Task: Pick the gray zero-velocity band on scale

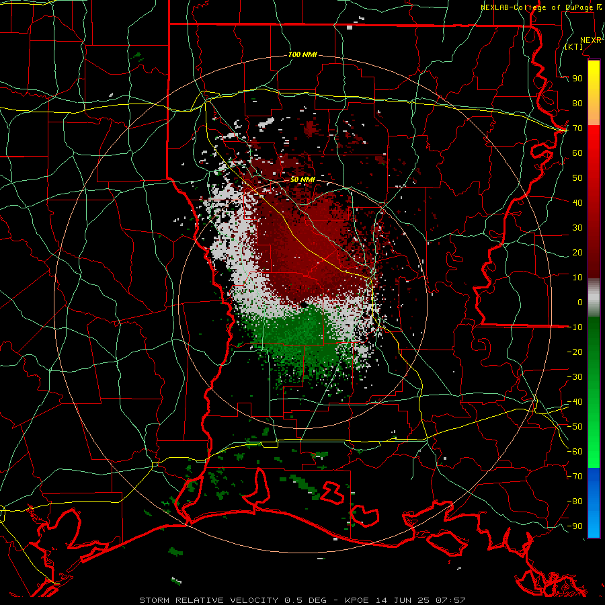Action: pyautogui.click(x=594, y=298)
